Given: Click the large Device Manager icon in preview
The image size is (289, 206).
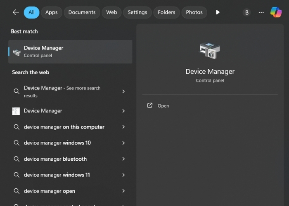Looking at the screenshot, I should pyautogui.click(x=210, y=51).
